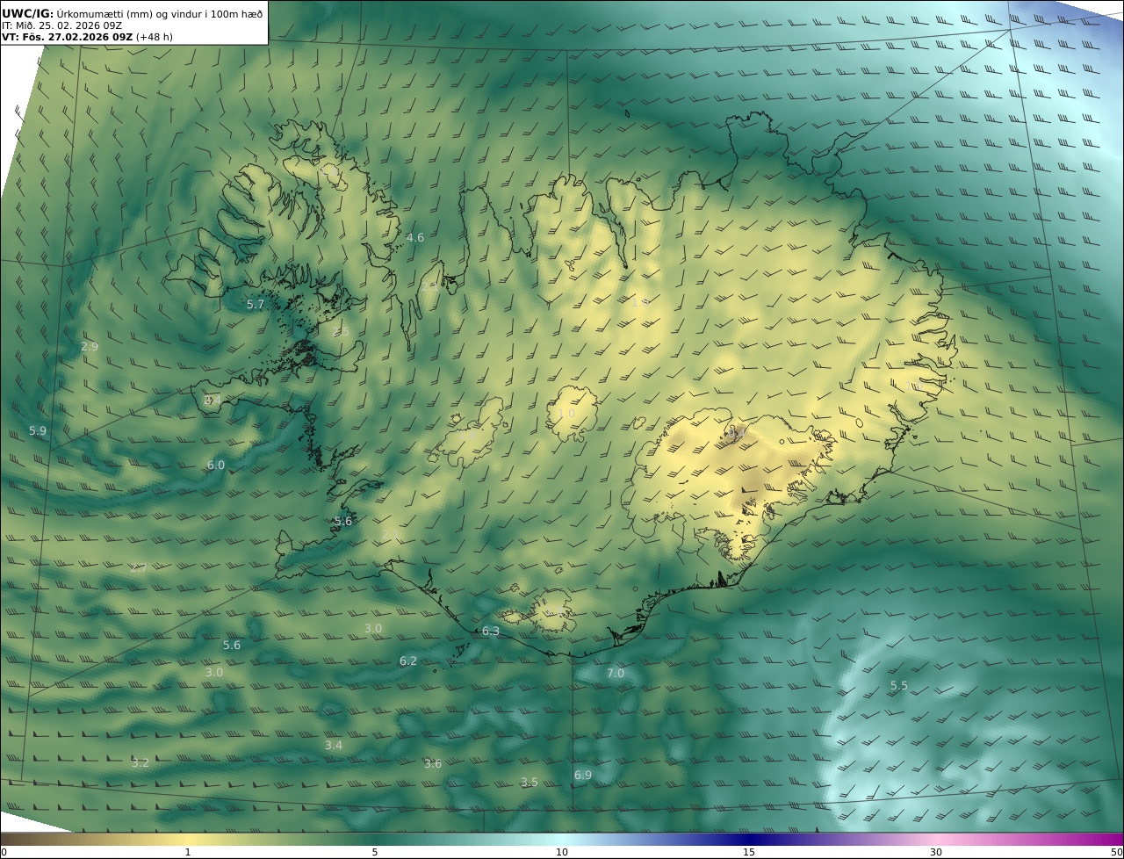Click the 6.2 value southwest of the south coast

point(408,661)
